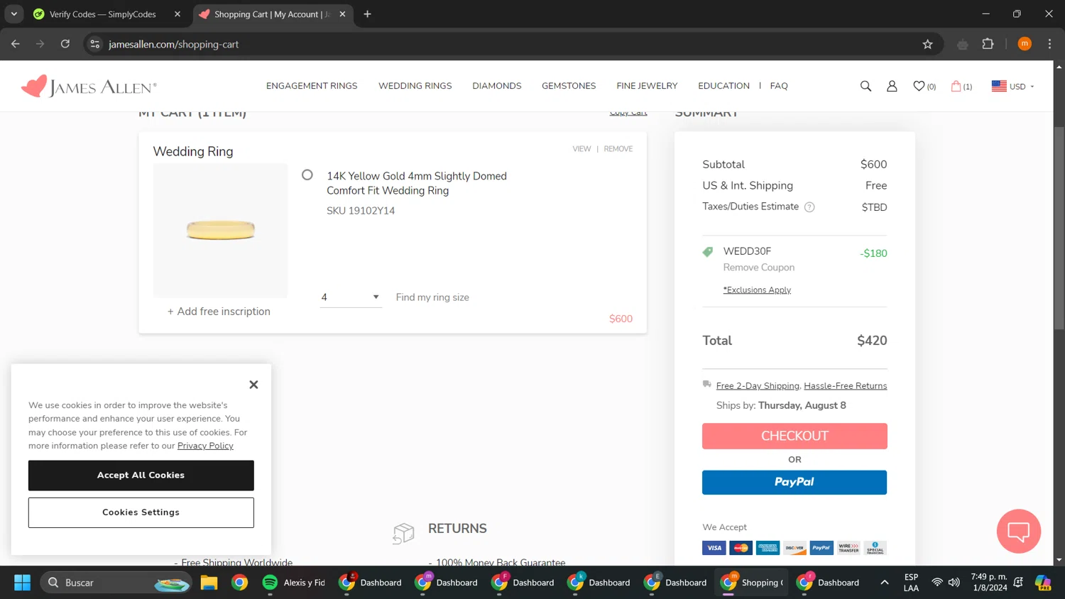Image resolution: width=1065 pixels, height=599 pixels.
Task: Click the CHECKOUT button
Action: [x=794, y=436]
